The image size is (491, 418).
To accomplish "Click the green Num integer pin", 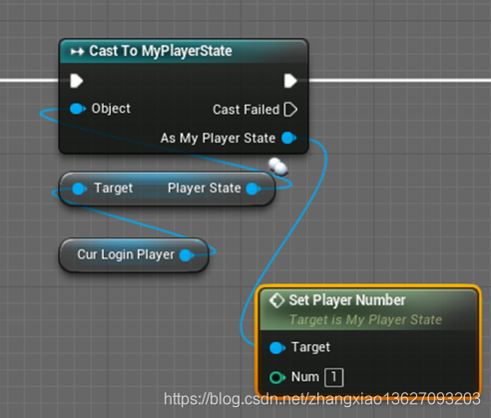I will pos(277,378).
